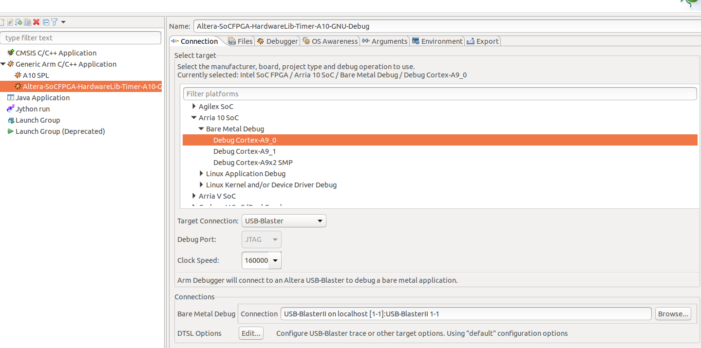Expand Linux Application Debug options
Image resolution: width=701 pixels, height=348 pixels.
click(201, 173)
